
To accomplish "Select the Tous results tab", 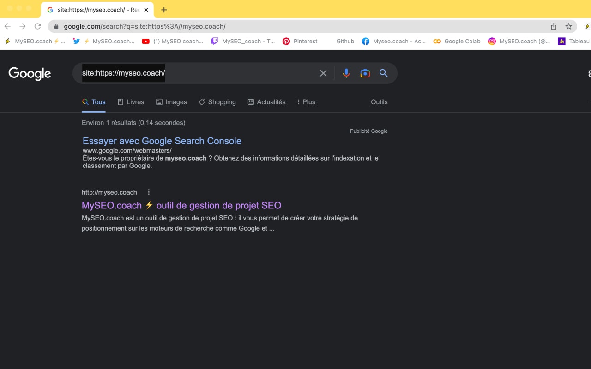I will 94,102.
